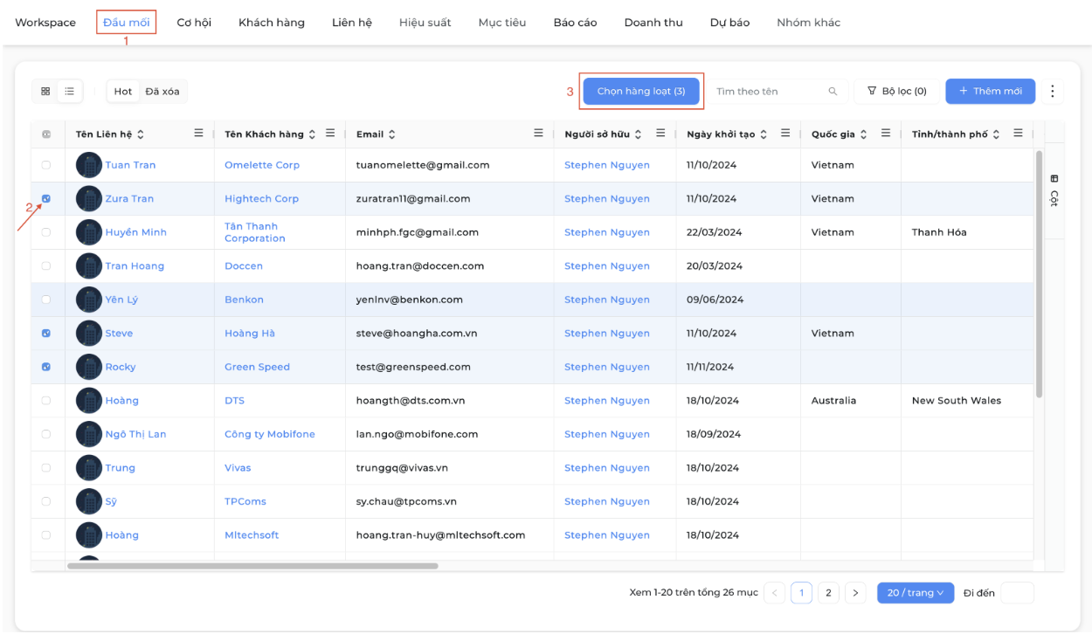The height and width of the screenshot is (634, 1092).
Task: Check the Huyền Minh row checkbox
Action: click(46, 232)
